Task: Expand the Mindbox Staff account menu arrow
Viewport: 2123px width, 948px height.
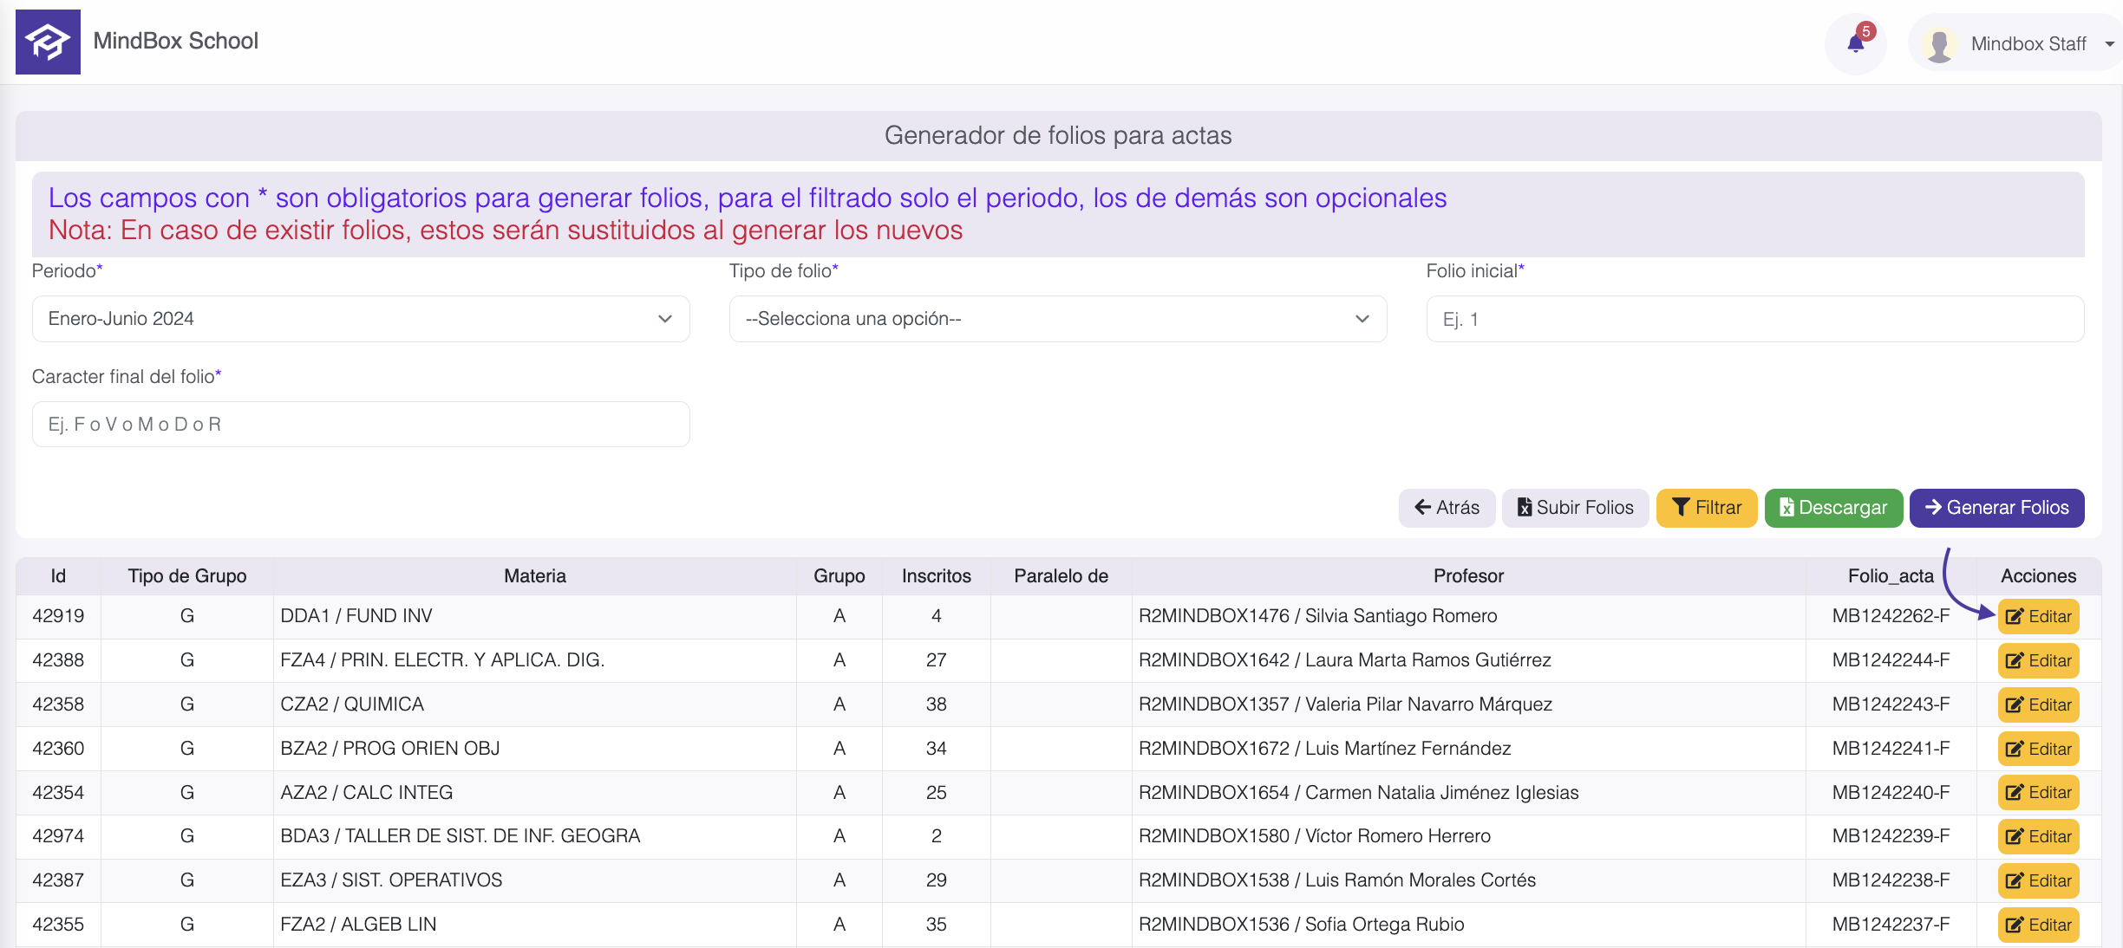Action: [x=2109, y=44]
